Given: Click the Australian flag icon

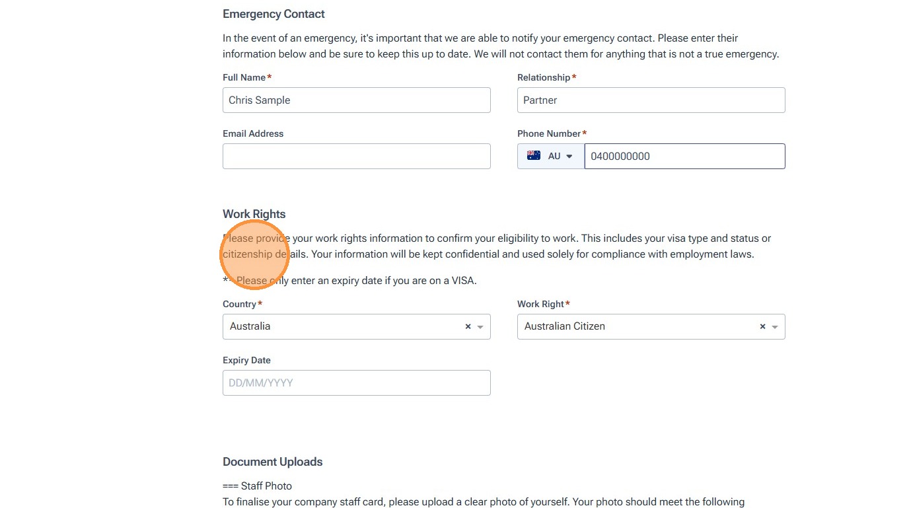Looking at the screenshot, I should coord(533,156).
